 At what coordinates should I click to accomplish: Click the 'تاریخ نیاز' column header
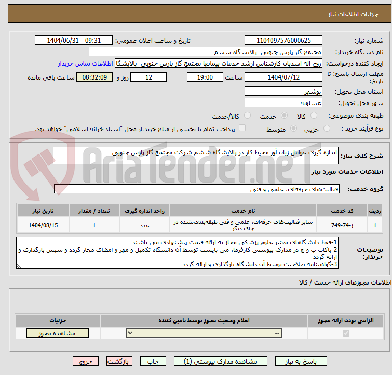(x=43, y=211)
